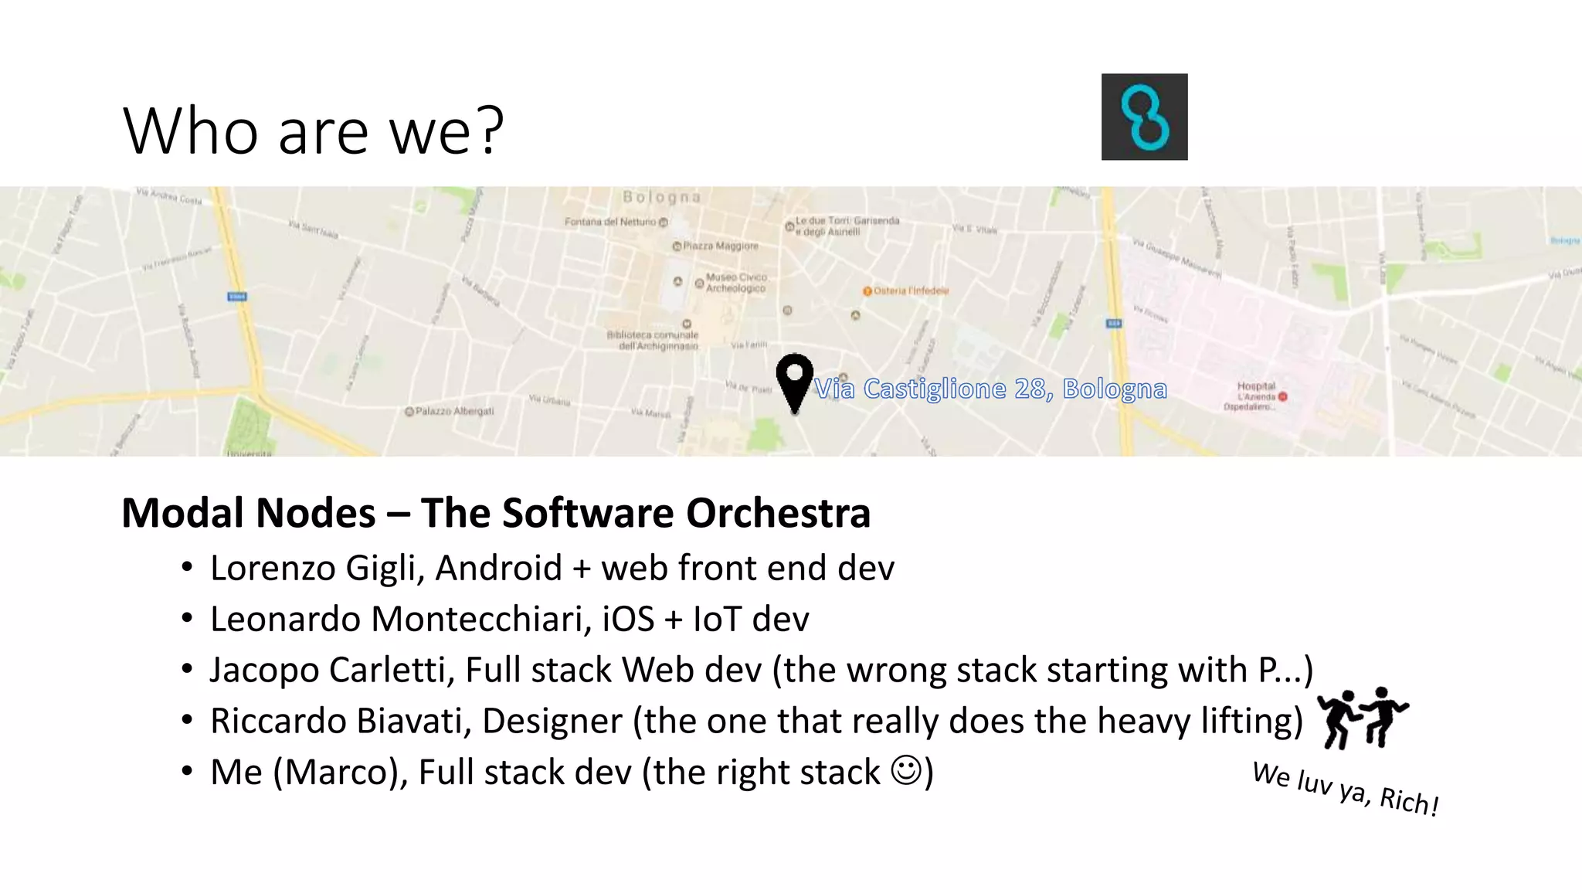The height and width of the screenshot is (890, 1582).
Task: Click the Museo Civico Archeologico marker
Action: pyautogui.click(x=699, y=284)
